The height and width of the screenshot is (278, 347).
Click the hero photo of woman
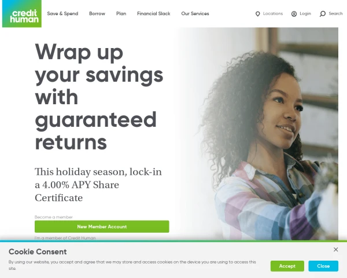(258, 134)
